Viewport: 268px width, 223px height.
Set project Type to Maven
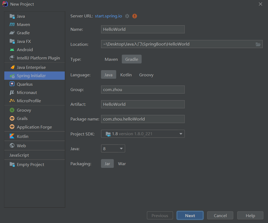click(111, 59)
